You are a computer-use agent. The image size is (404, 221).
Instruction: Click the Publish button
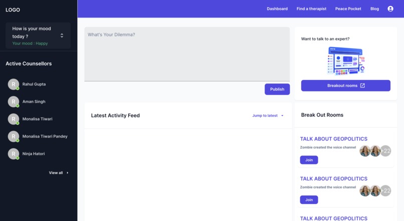(x=277, y=89)
